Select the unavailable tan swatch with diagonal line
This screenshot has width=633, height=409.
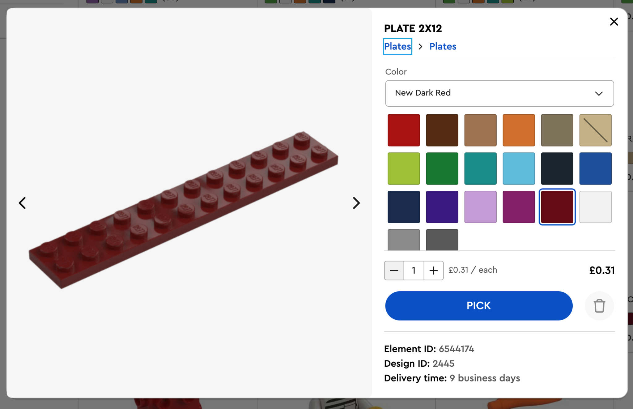click(595, 130)
